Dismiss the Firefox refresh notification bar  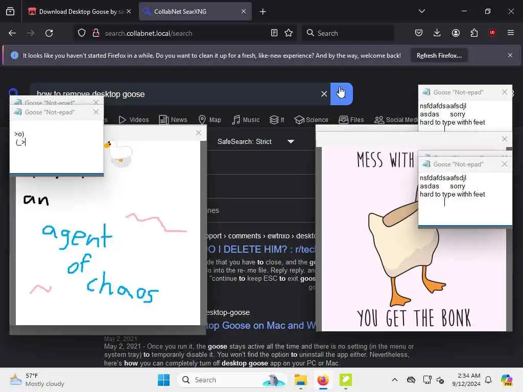[510, 55]
